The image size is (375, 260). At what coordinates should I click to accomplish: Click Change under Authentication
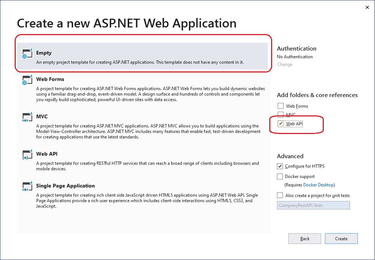(285, 64)
